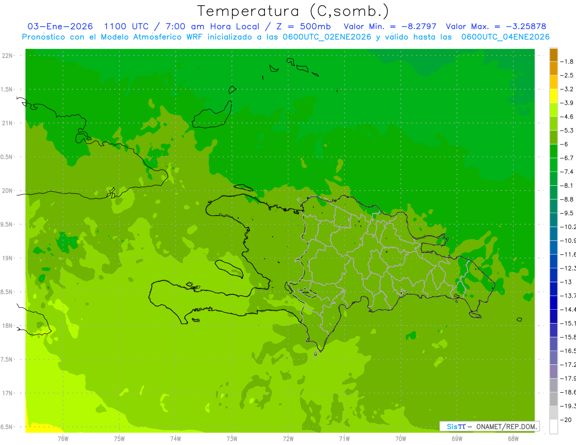
Task: Click the '-8.1' colorbar label
Action: click(567, 185)
